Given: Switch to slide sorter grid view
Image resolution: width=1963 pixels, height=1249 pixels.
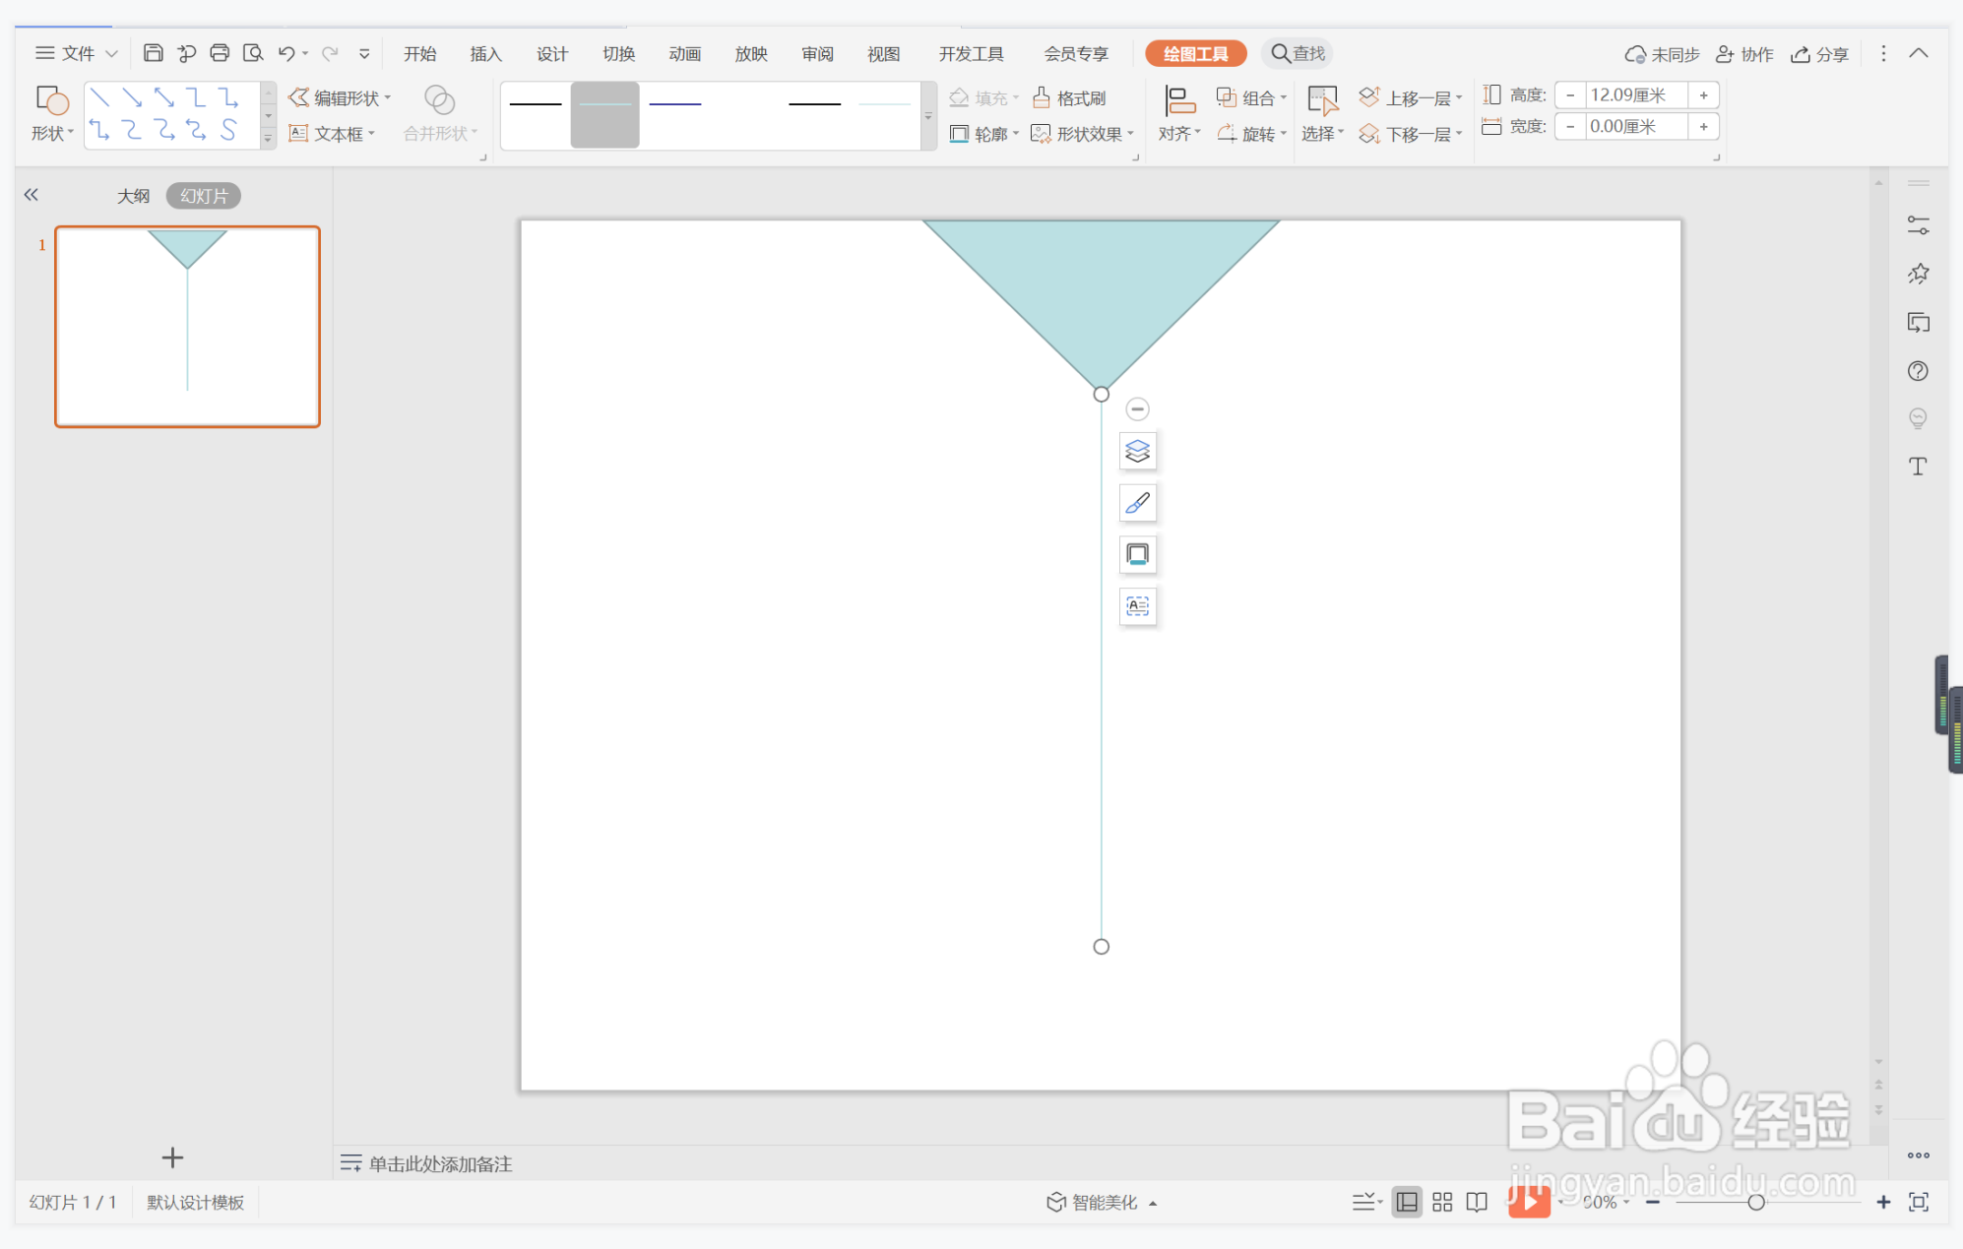Looking at the screenshot, I should point(1442,1202).
